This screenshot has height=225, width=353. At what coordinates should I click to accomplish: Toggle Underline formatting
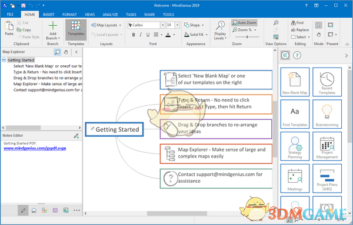[x=148, y=35]
